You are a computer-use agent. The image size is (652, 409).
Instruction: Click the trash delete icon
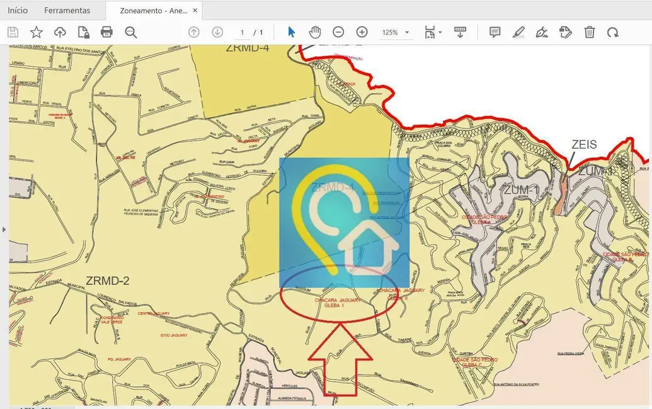(x=589, y=32)
